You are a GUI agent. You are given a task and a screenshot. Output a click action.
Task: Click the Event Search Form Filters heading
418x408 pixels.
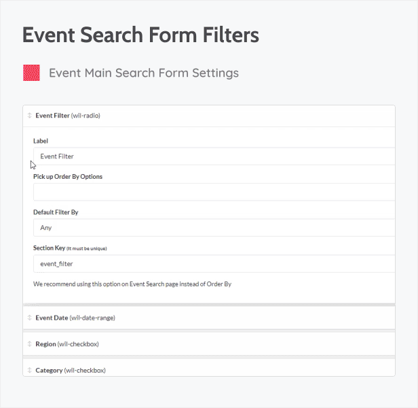coord(140,35)
